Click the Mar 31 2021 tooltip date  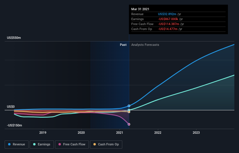140,9
